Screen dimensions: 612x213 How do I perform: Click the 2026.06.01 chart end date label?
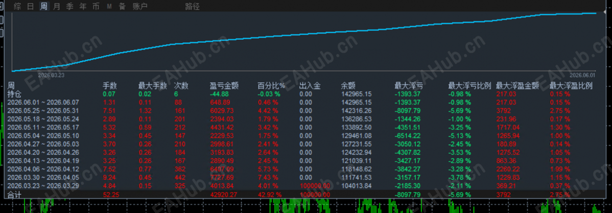click(x=582, y=75)
